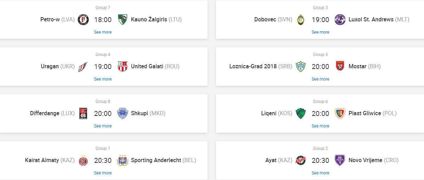
Task: Click the Shkupi team name
Action: [139, 113]
